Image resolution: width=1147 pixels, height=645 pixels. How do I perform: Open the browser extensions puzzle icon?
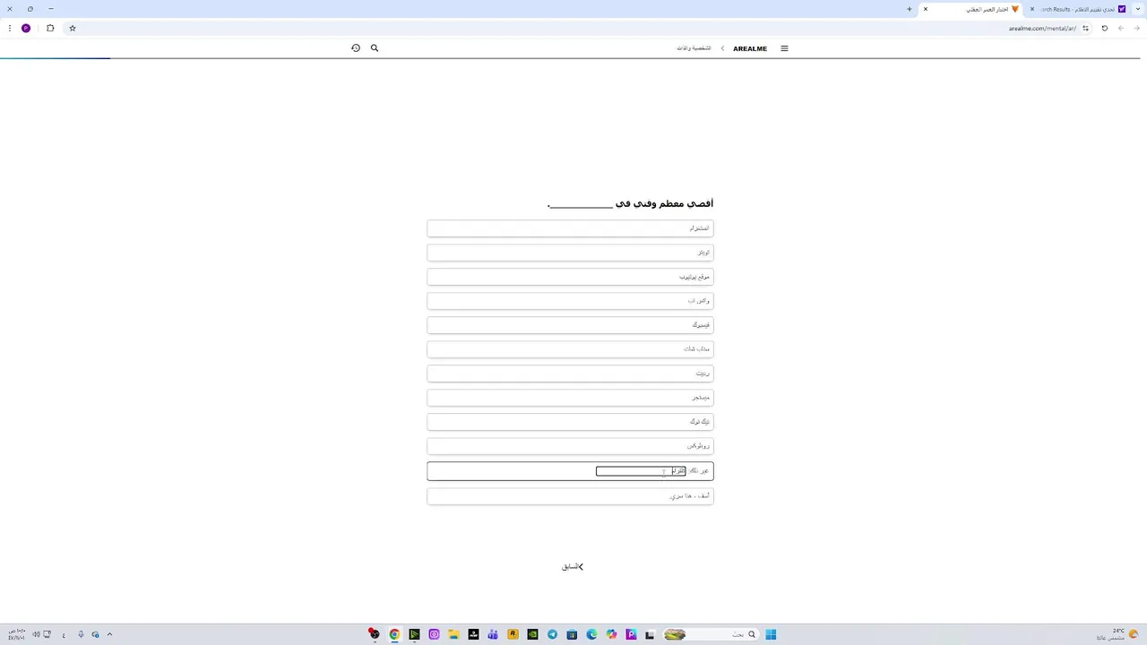(x=50, y=28)
